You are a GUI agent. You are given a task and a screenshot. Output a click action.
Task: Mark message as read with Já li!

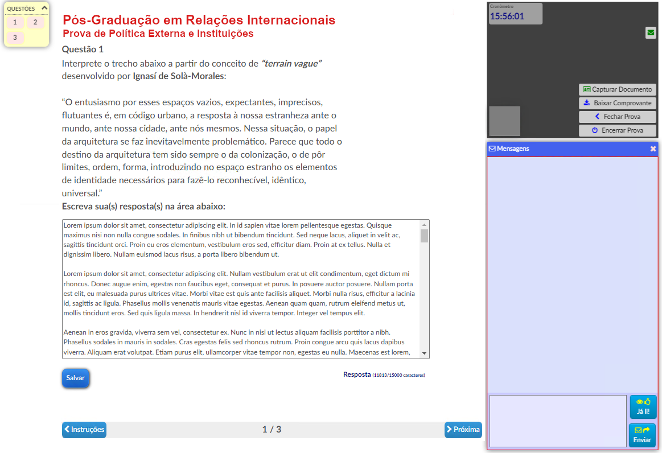click(643, 407)
